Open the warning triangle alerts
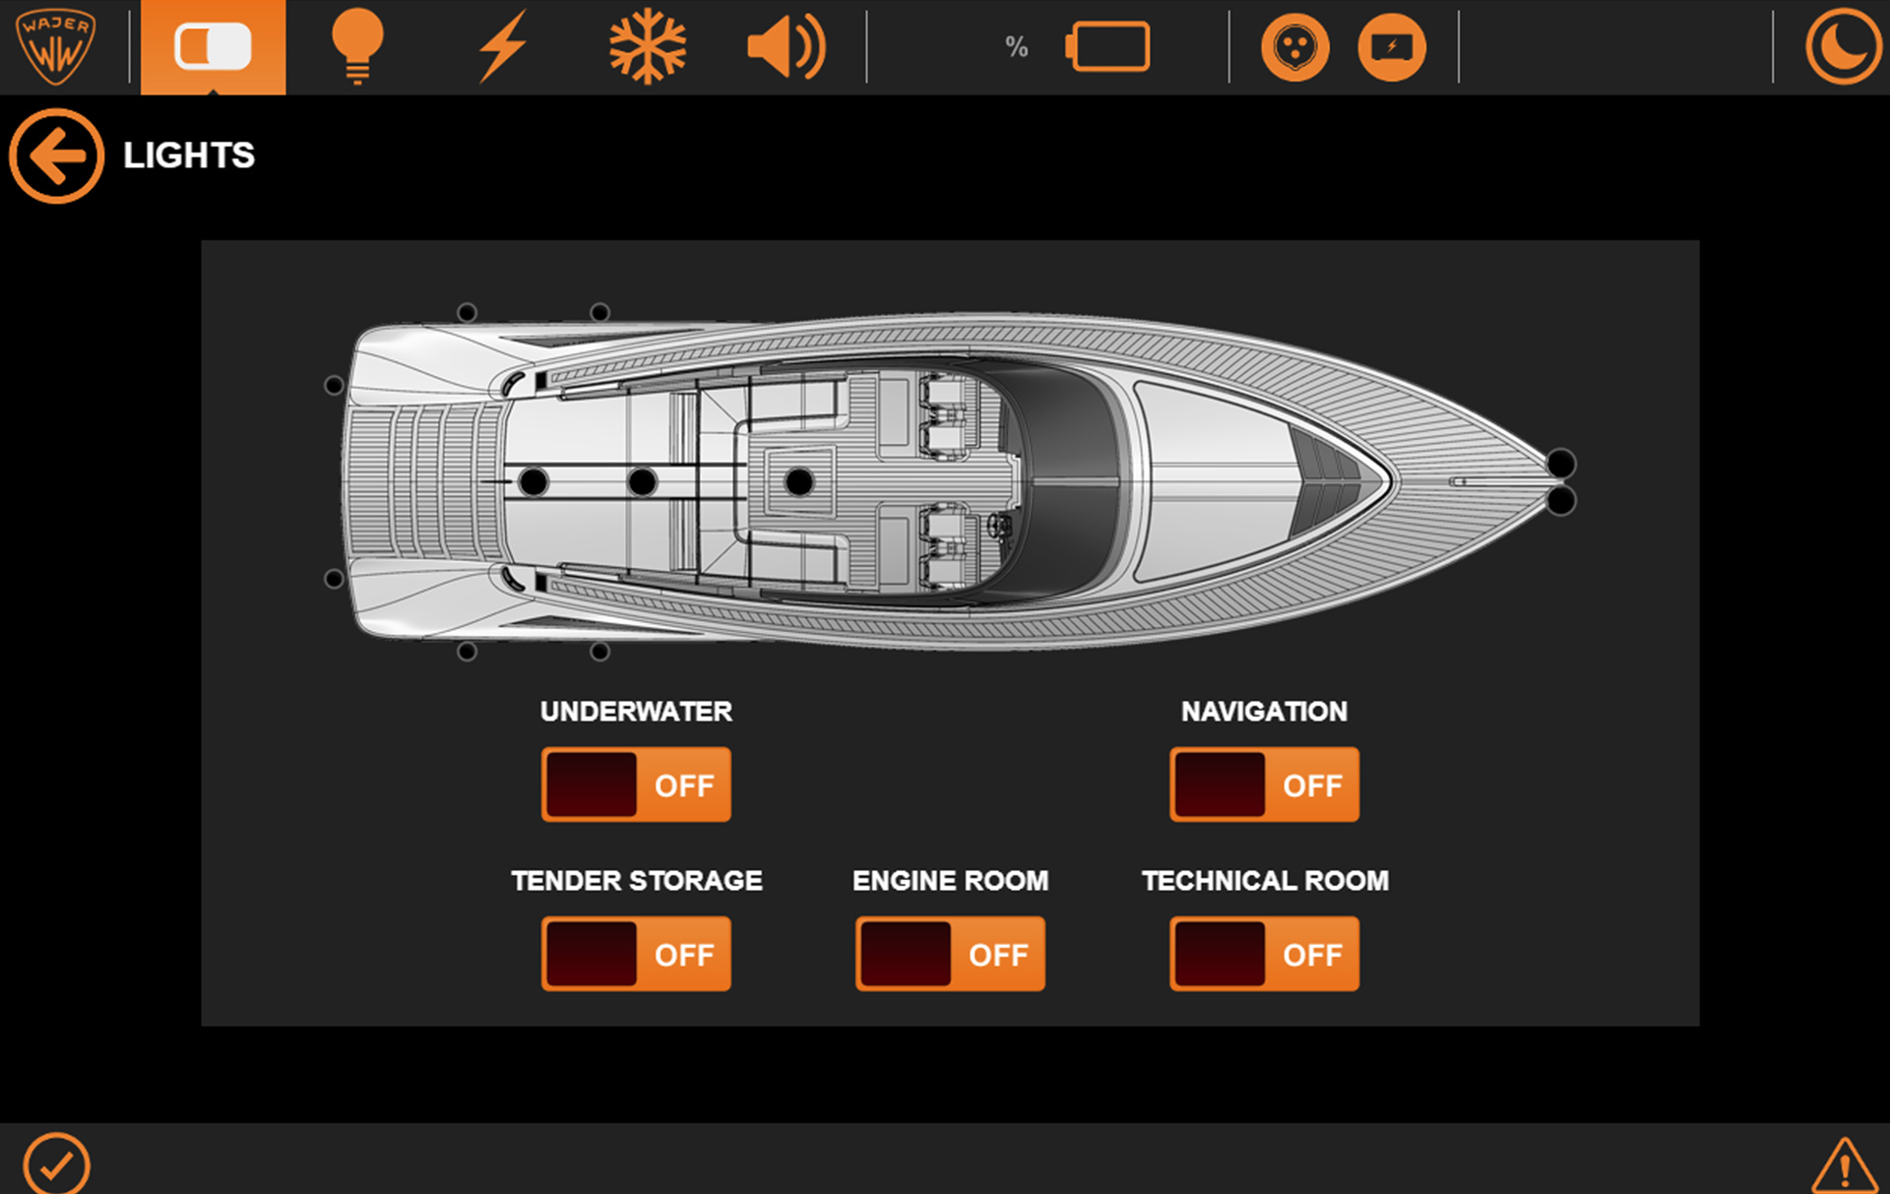The height and width of the screenshot is (1194, 1890). point(1844,1166)
